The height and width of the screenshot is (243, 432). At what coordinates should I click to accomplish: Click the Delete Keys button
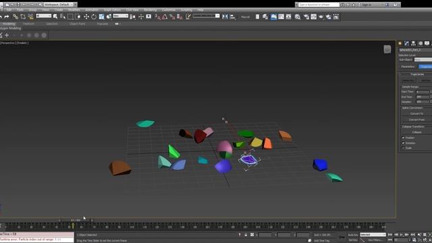(408, 80)
